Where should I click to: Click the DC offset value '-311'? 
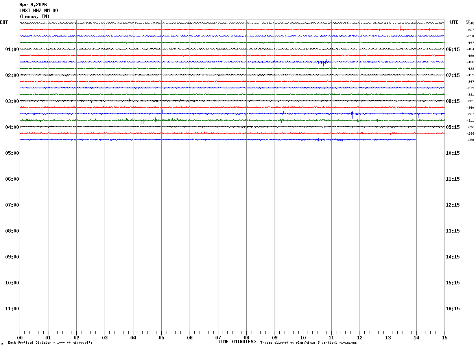470,121
